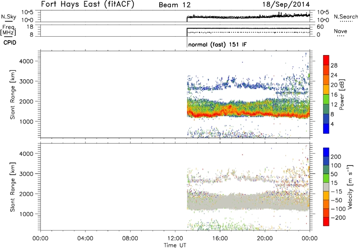Viewport: 358px width, 248px height.
Task: Click the '18' frequency axis tick label
Action: click(x=30, y=27)
